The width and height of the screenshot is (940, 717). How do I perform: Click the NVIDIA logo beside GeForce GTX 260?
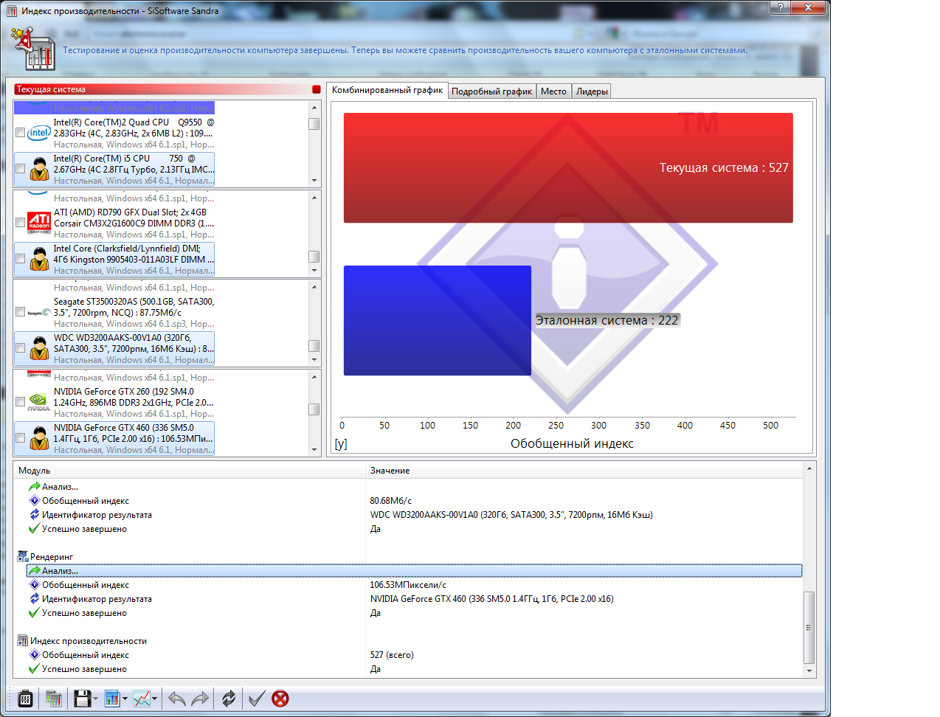coord(39,402)
